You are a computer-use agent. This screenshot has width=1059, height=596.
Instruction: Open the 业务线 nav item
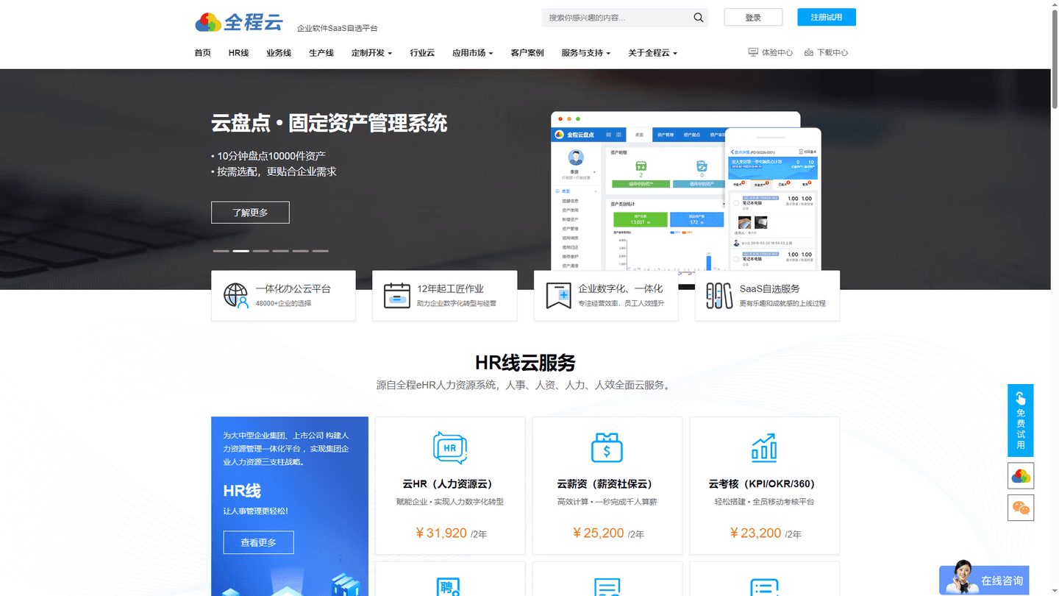[x=279, y=53]
